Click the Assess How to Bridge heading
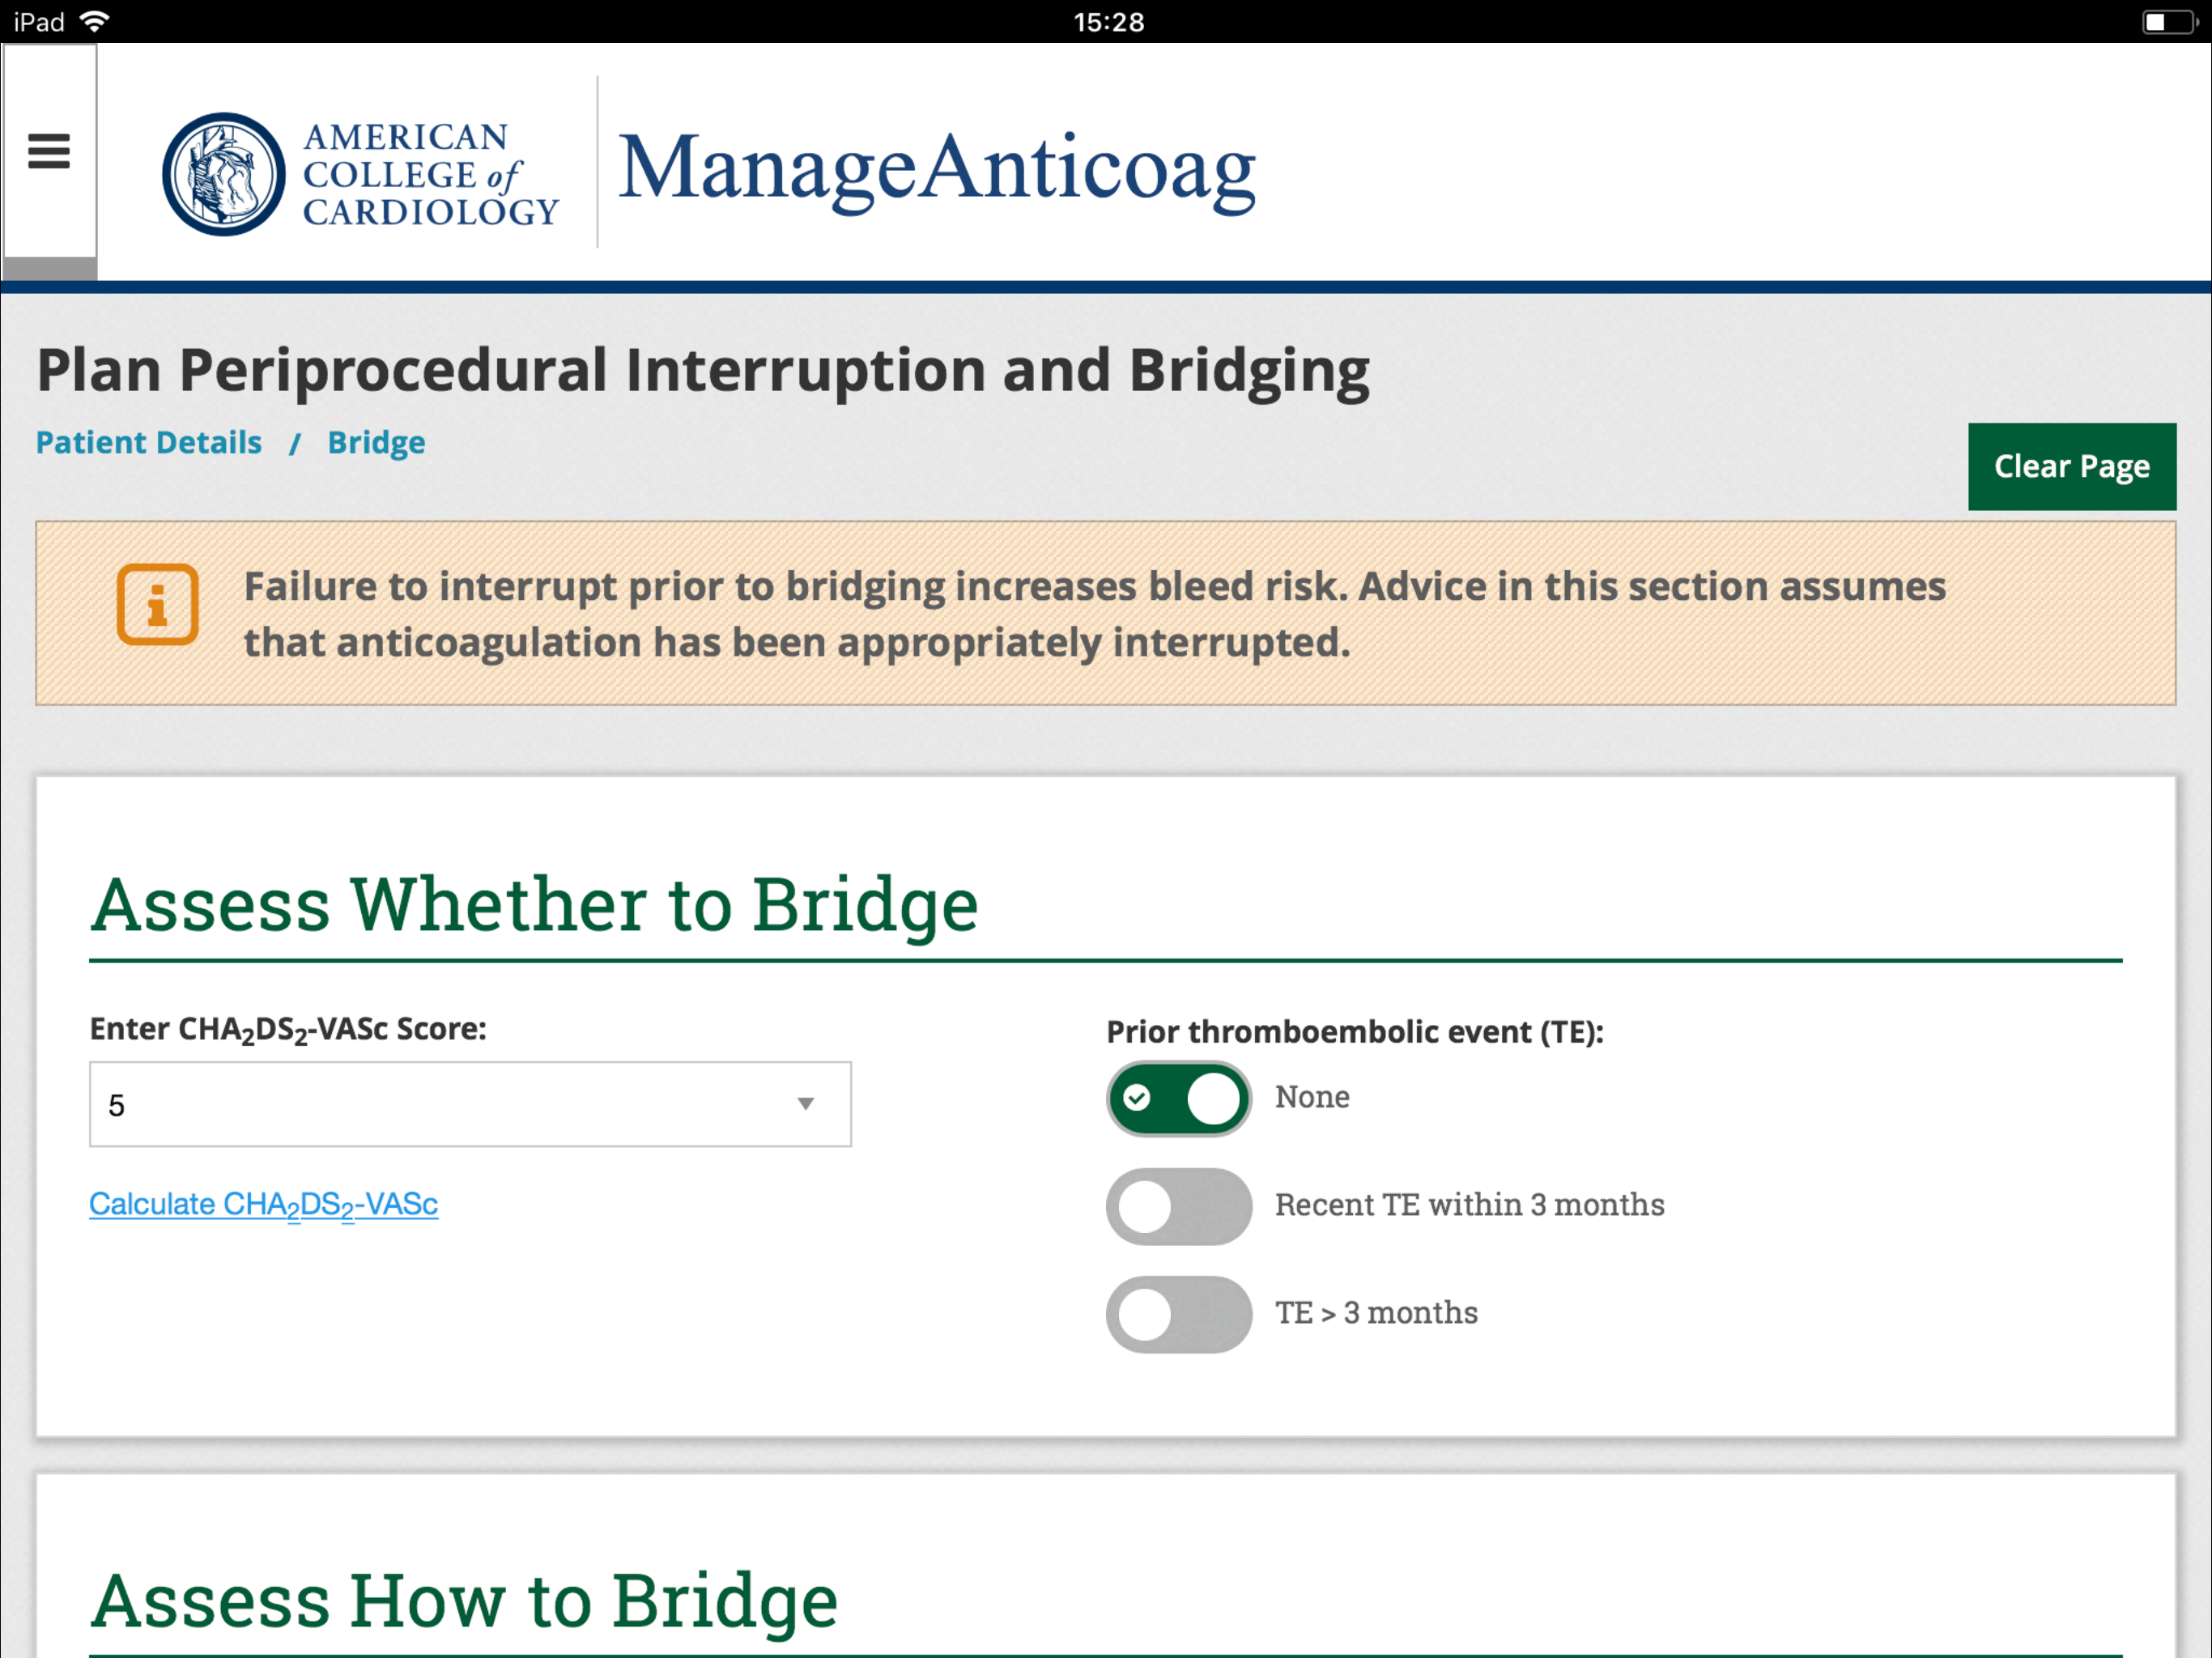The width and height of the screenshot is (2212, 1658). (464, 1600)
